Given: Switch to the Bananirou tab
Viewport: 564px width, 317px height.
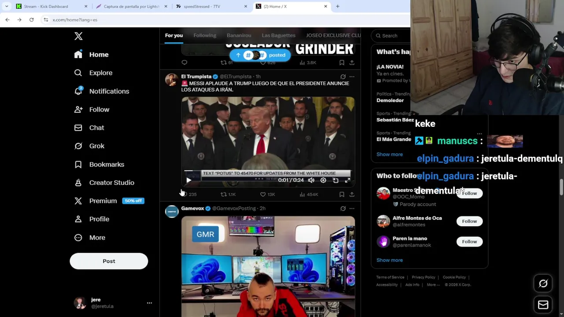Looking at the screenshot, I should click(x=239, y=35).
